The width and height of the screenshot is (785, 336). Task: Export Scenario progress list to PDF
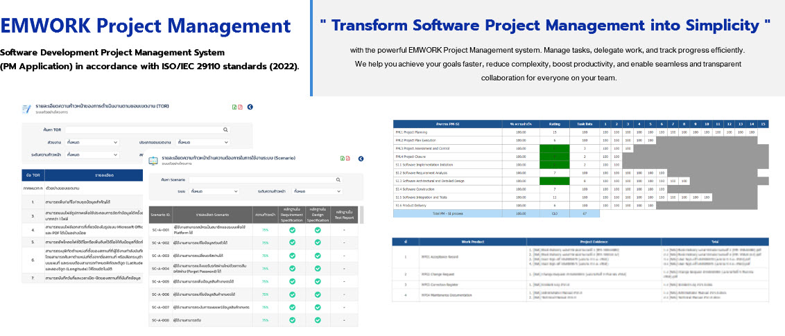tap(348, 159)
